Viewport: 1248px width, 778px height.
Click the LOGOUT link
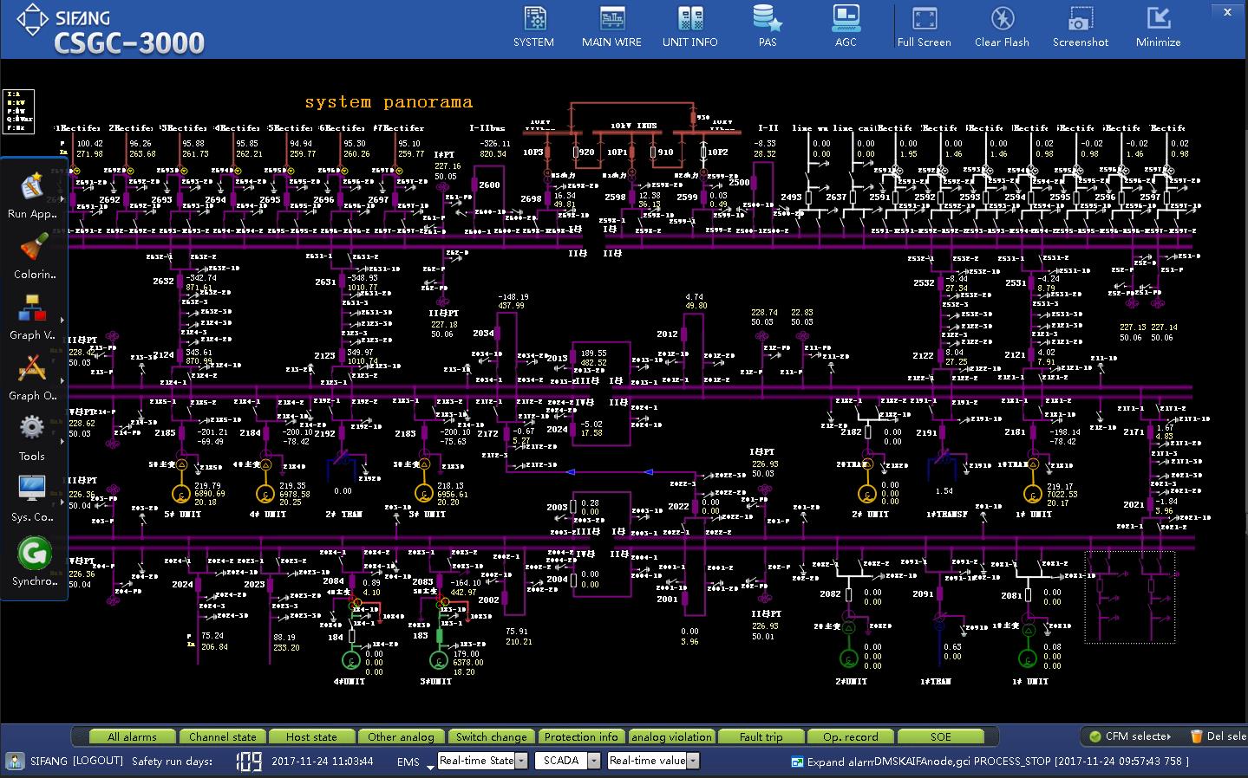click(97, 761)
